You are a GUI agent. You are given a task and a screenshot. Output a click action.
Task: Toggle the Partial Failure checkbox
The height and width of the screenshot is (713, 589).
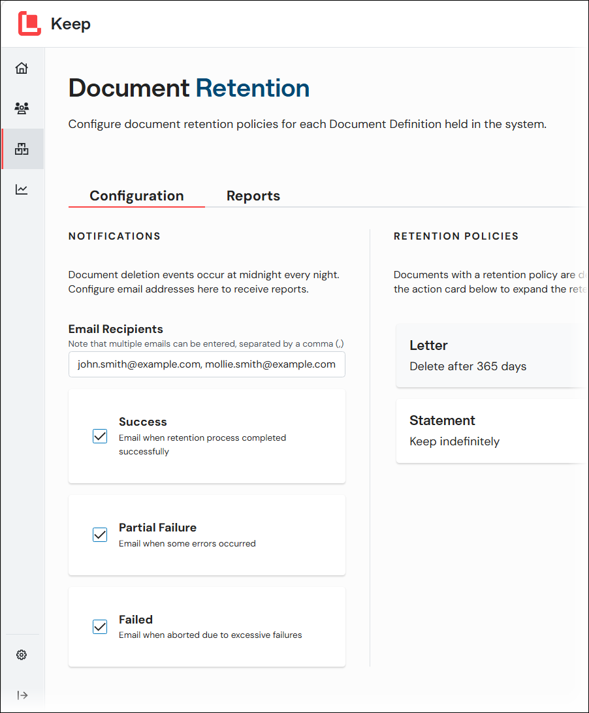pyautogui.click(x=100, y=535)
